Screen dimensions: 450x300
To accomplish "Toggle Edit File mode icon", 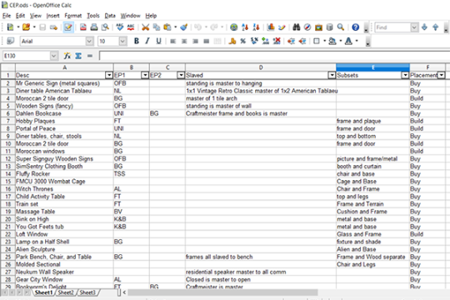I will click(68, 27).
